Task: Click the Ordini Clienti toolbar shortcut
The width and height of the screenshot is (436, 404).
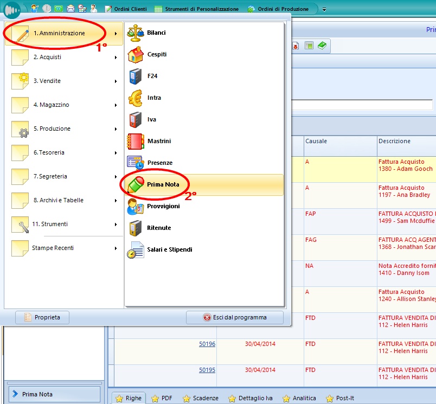Action: [x=125, y=9]
